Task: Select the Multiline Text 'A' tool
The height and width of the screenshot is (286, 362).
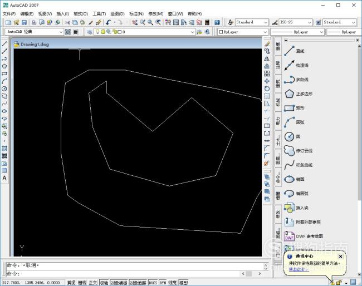Action: click(4, 178)
